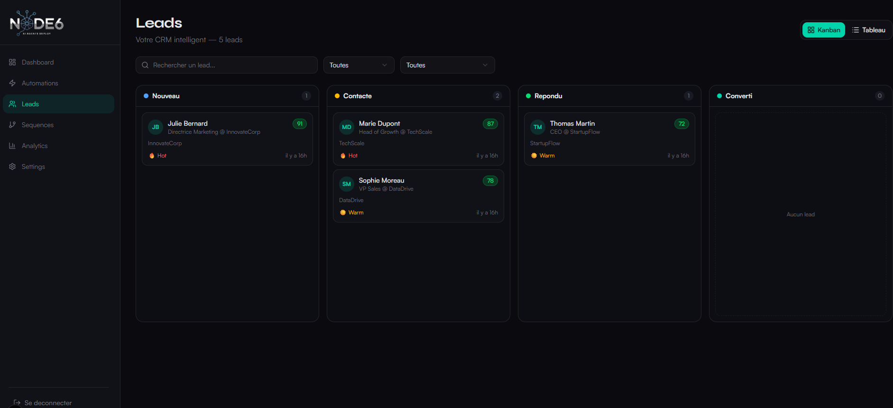
Task: Switch to Tableau view
Action: tap(868, 30)
